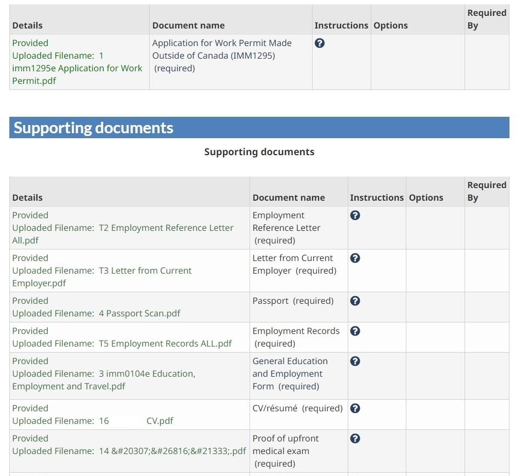
Task: Open CV/résumé instructions icon
Action: [x=355, y=409]
